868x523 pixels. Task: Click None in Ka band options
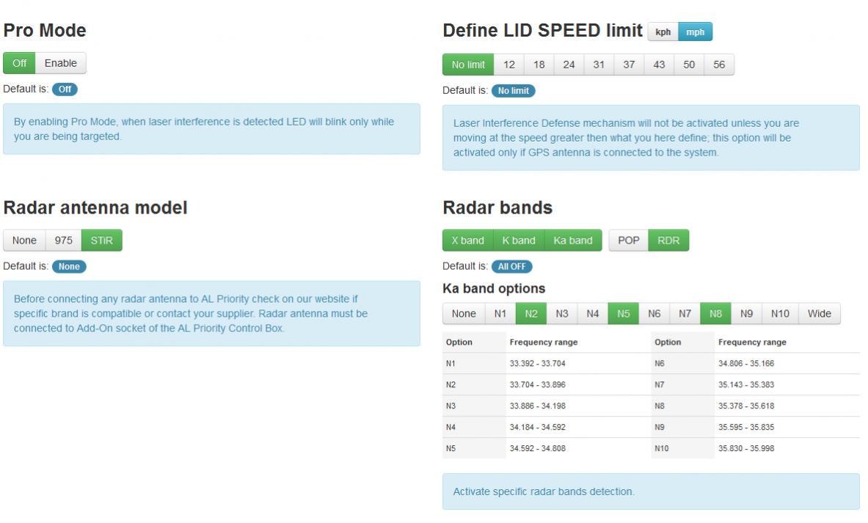(x=464, y=314)
